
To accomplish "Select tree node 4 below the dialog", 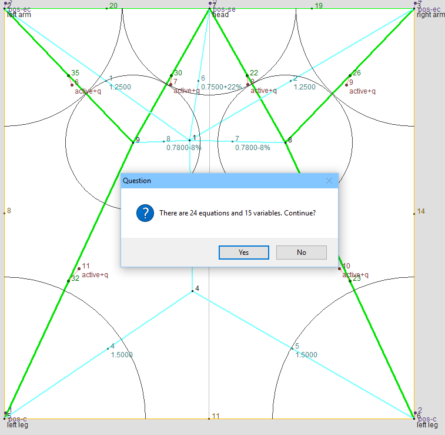I will coord(192,291).
